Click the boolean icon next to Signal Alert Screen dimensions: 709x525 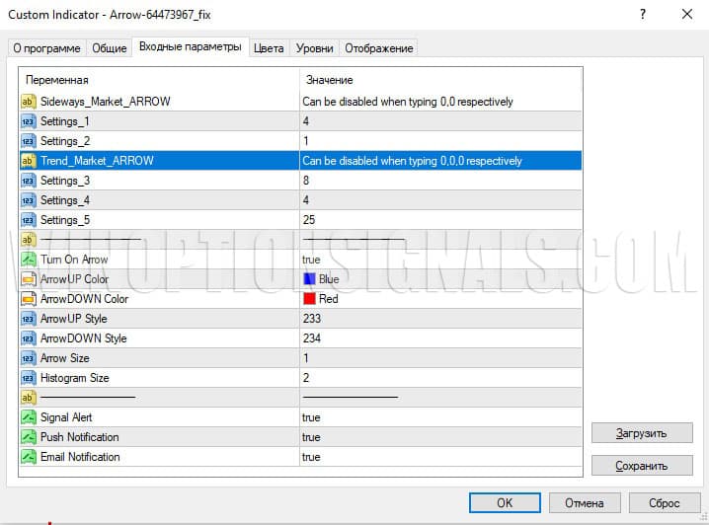(28, 417)
